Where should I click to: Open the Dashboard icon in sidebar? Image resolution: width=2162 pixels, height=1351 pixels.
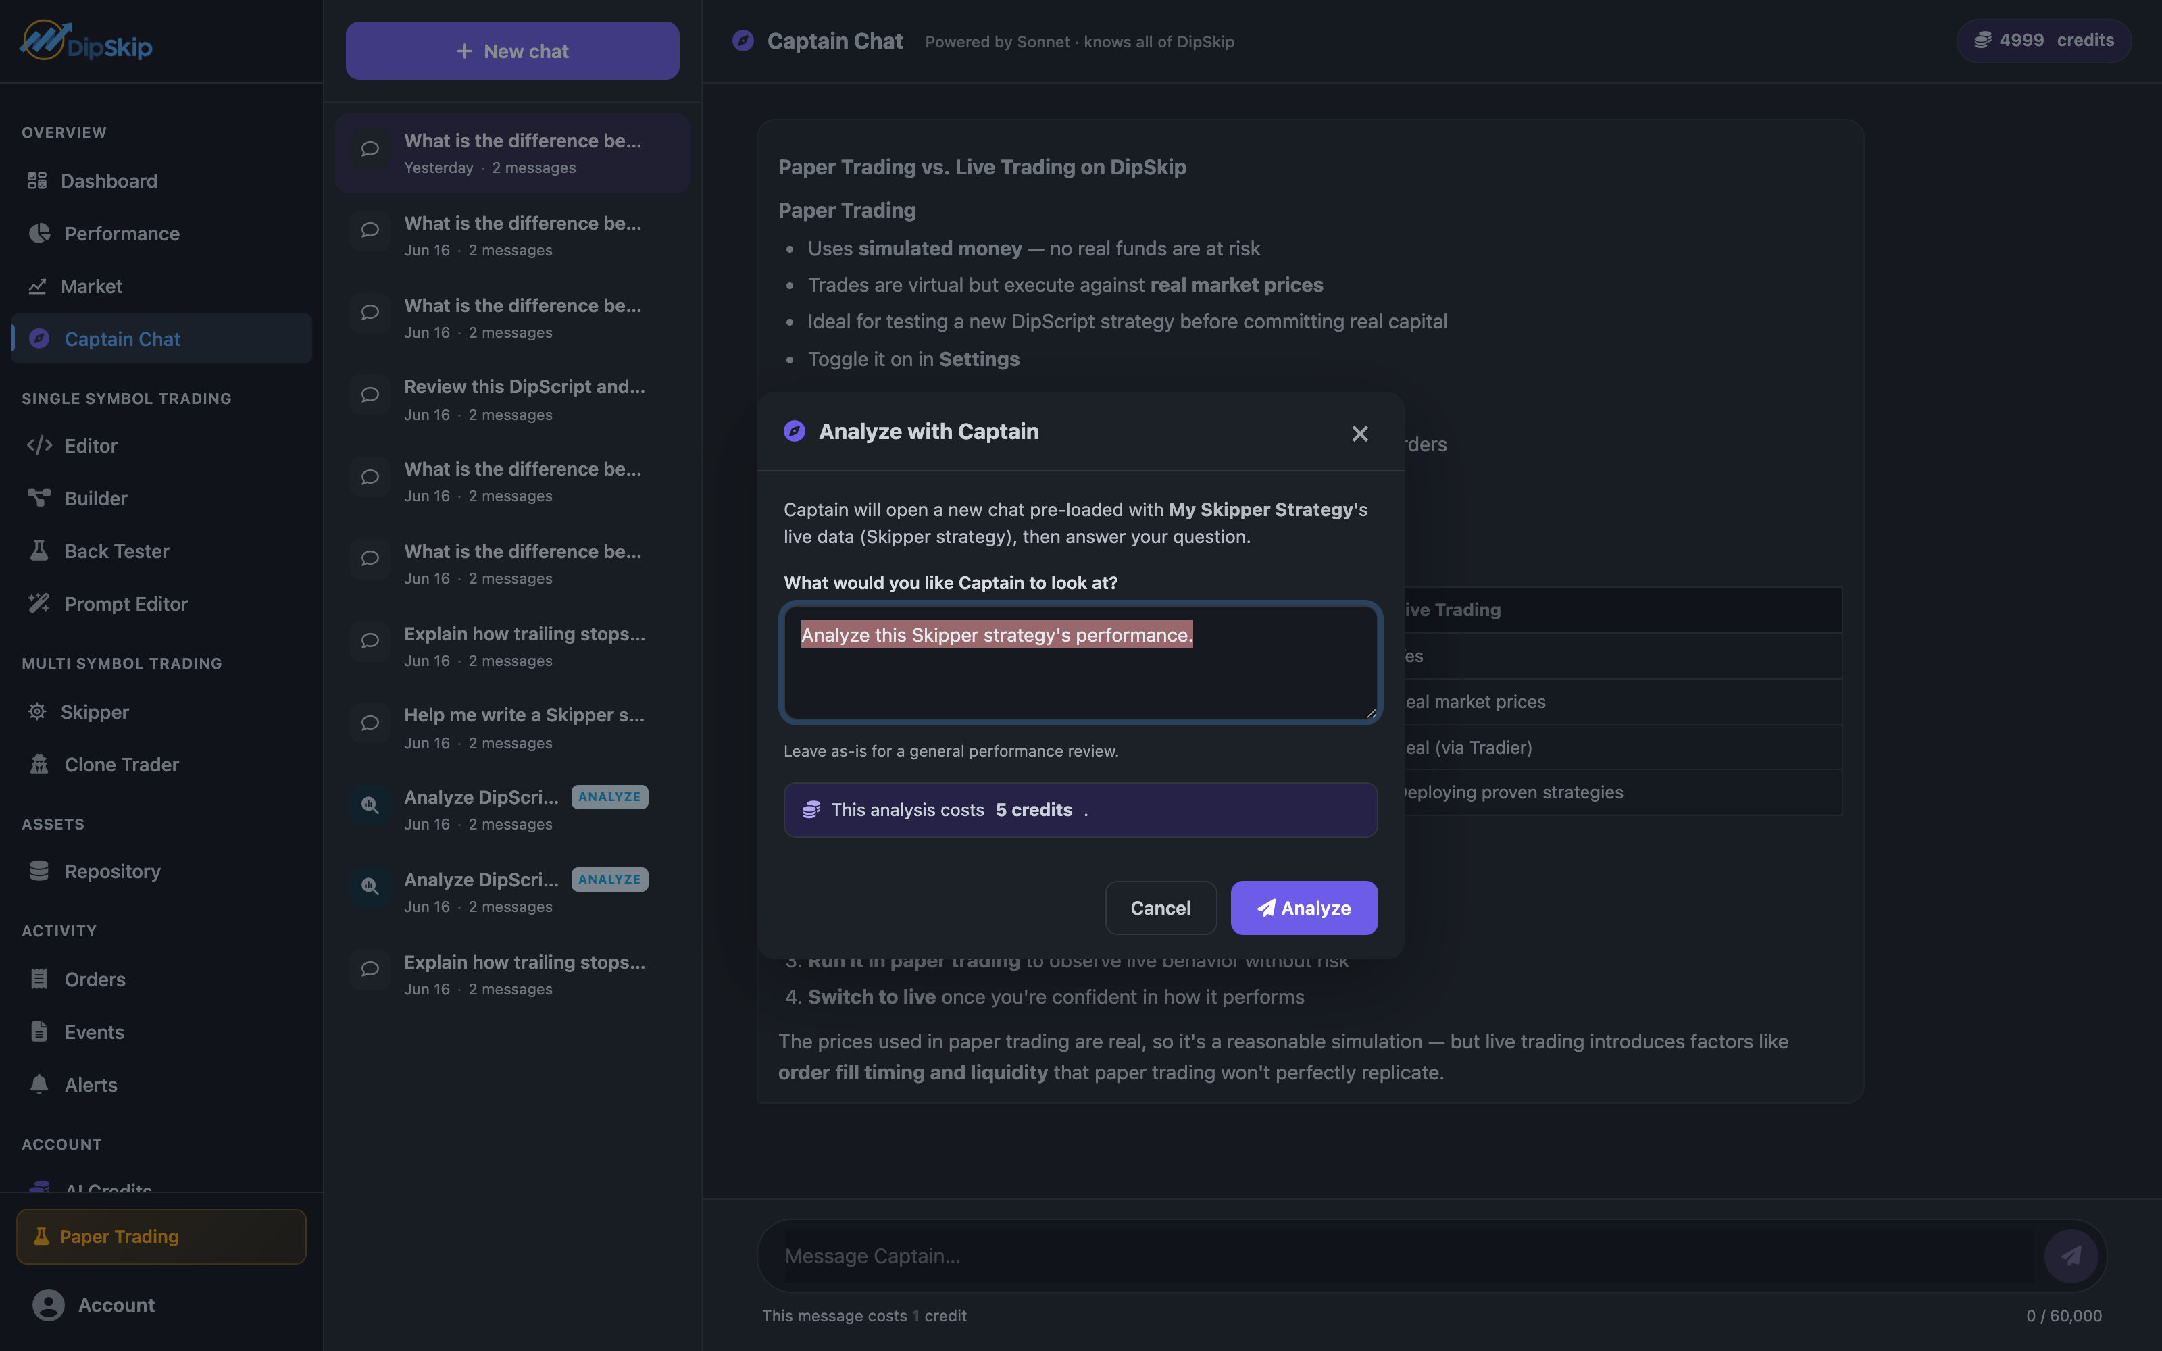pos(36,180)
